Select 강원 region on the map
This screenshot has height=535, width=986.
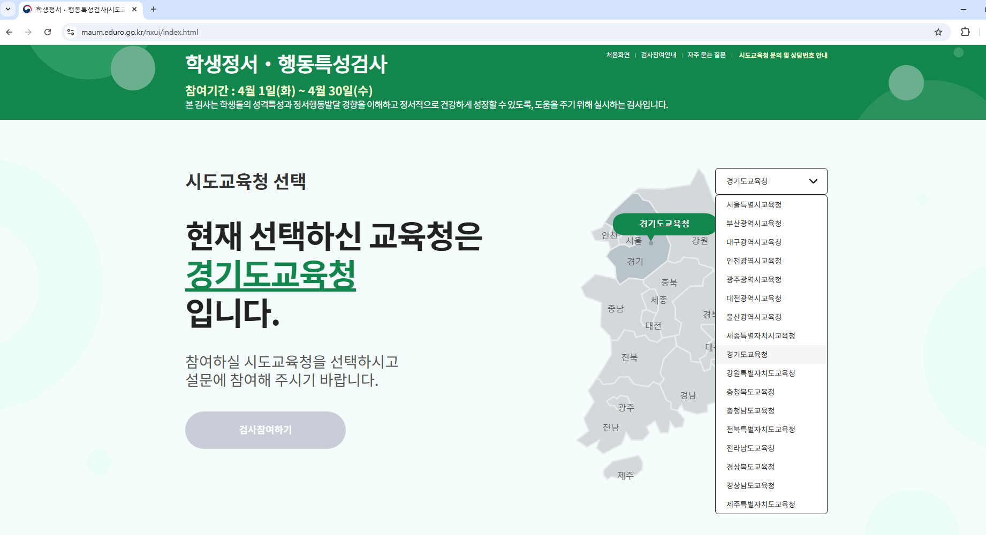pyautogui.click(x=700, y=241)
